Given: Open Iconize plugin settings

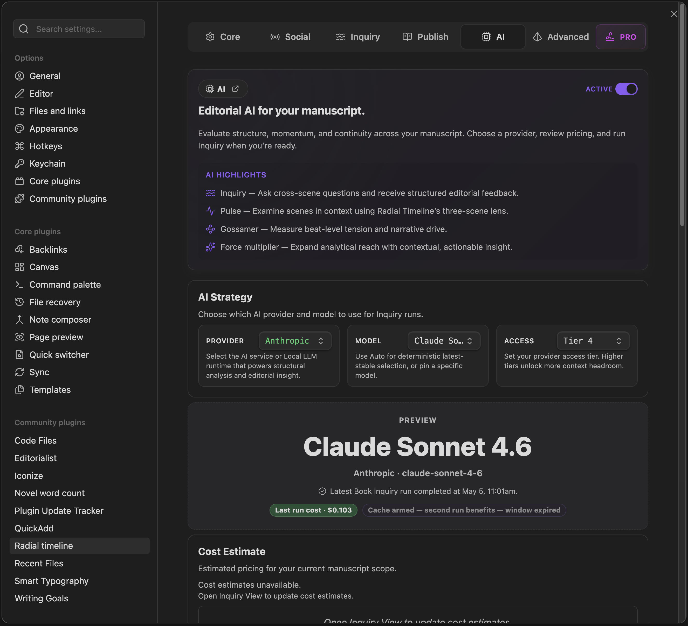Looking at the screenshot, I should click(x=80, y=475).
